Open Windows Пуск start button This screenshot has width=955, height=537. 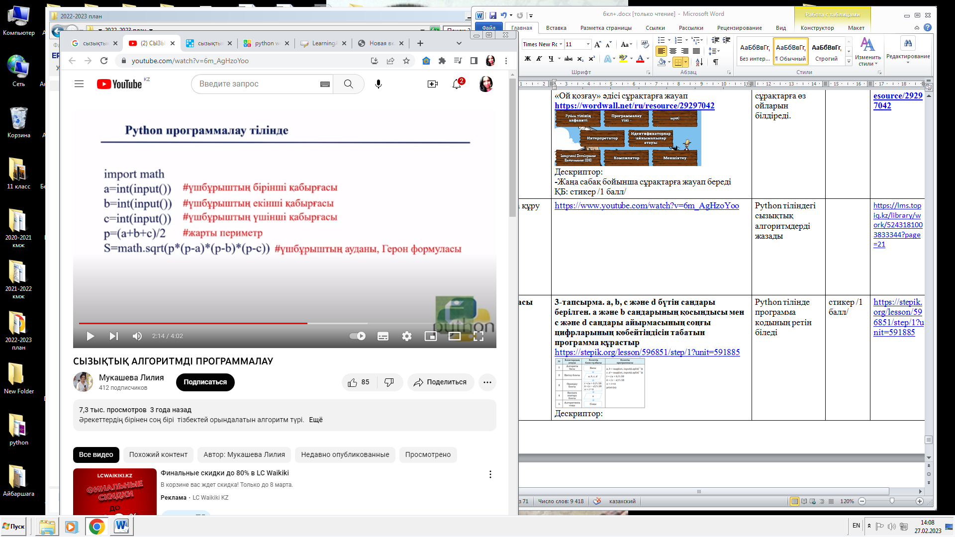pos(14,527)
